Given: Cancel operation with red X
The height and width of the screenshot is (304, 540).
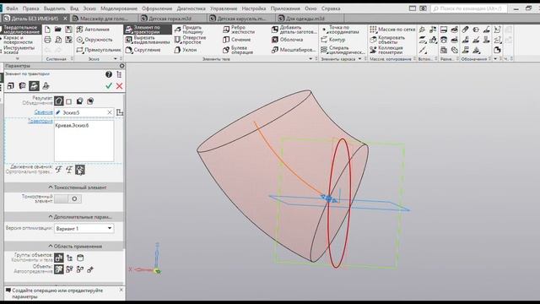Looking at the screenshot, I should tap(119, 86).
